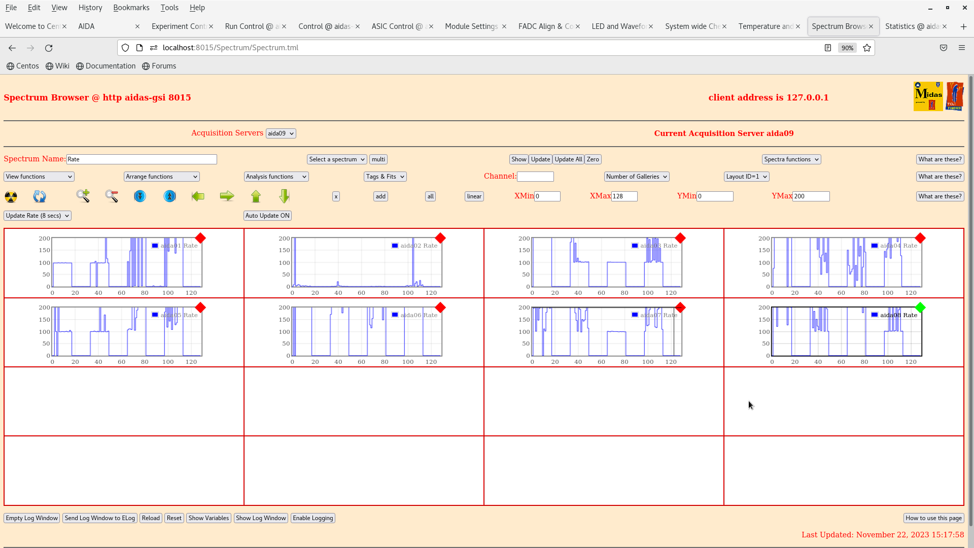Image resolution: width=974 pixels, height=548 pixels.
Task: Click the Show Log Window button
Action: pyautogui.click(x=261, y=518)
